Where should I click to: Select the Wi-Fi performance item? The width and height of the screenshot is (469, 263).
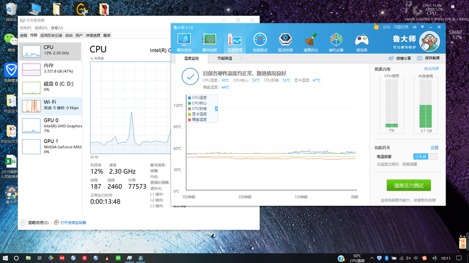pyautogui.click(x=50, y=106)
